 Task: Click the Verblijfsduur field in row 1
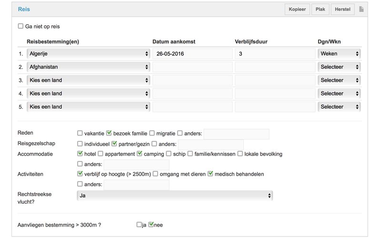[274, 54]
